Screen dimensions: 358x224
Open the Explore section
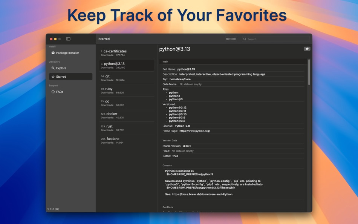(x=71, y=68)
